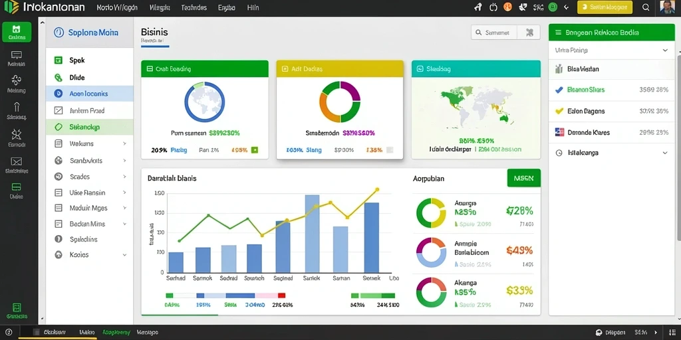The image size is (681, 340).
Task: Open the Hiin menu in top bar
Action: click(x=253, y=8)
